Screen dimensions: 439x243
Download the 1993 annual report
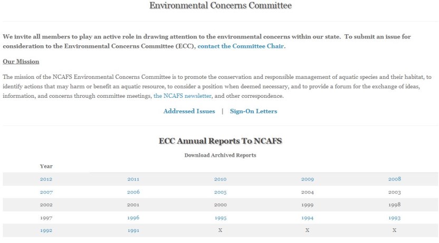(x=395, y=218)
